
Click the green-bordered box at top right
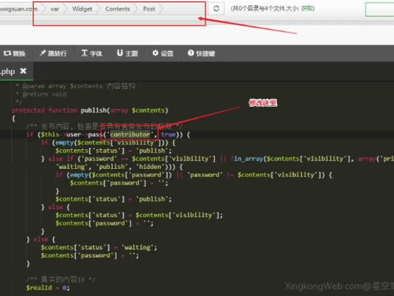(x=379, y=9)
